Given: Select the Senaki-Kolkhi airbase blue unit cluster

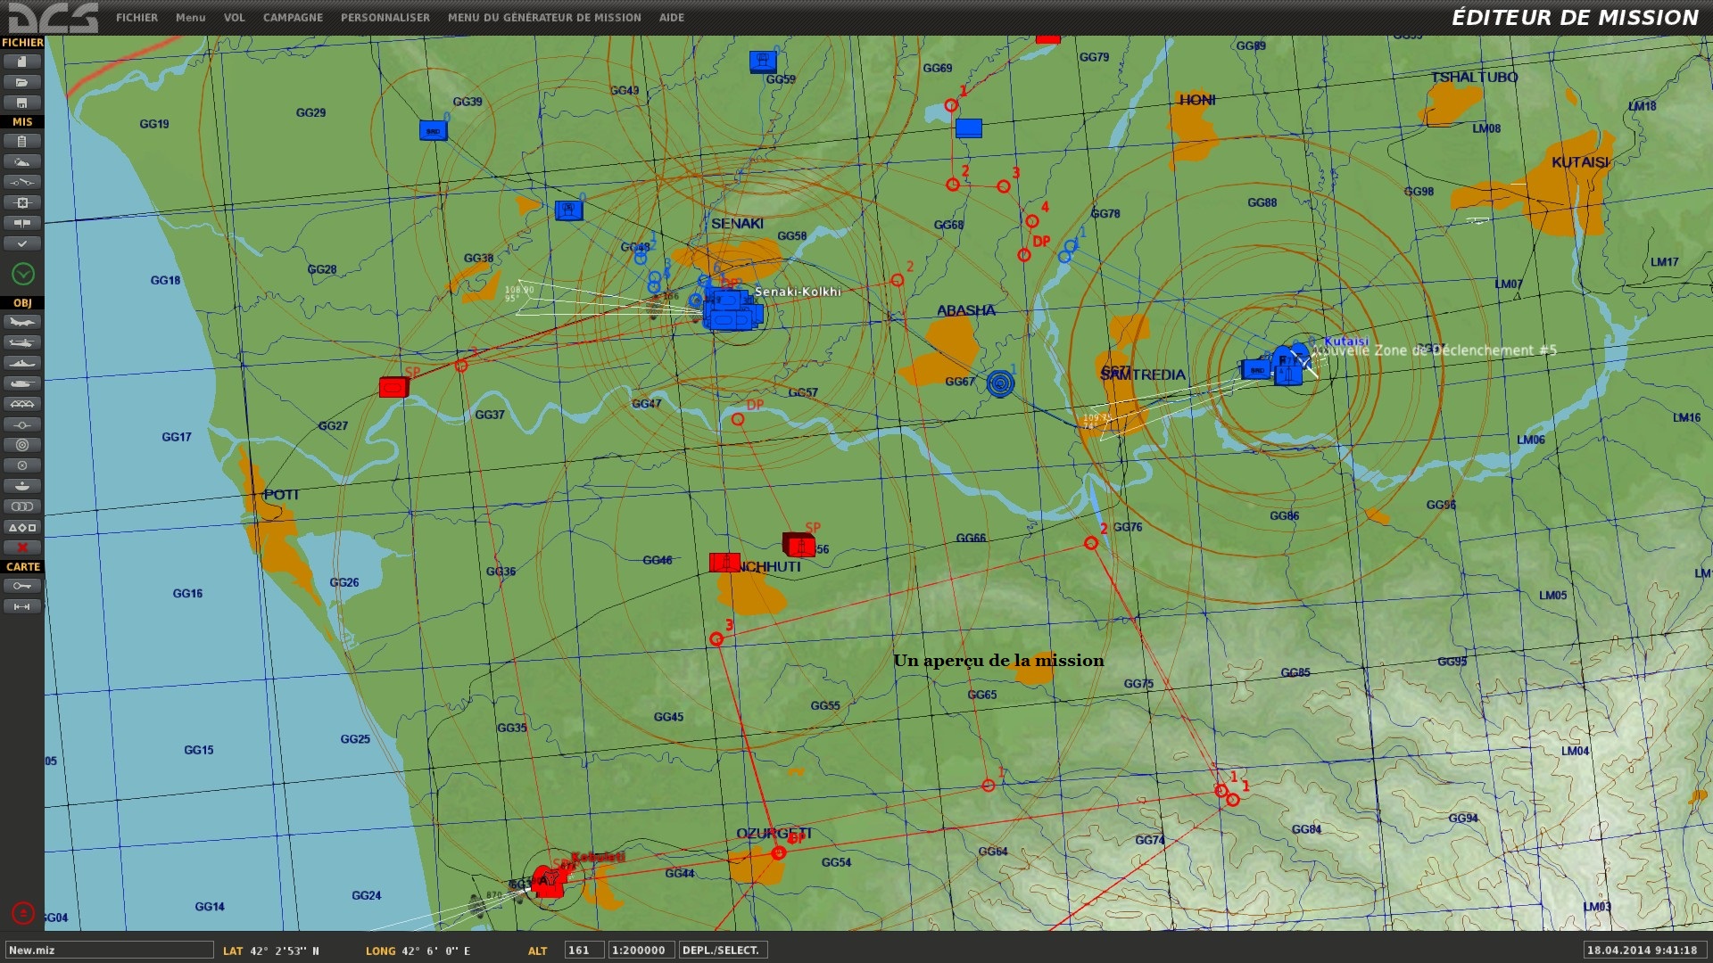Looking at the screenshot, I should pyautogui.click(x=732, y=309).
